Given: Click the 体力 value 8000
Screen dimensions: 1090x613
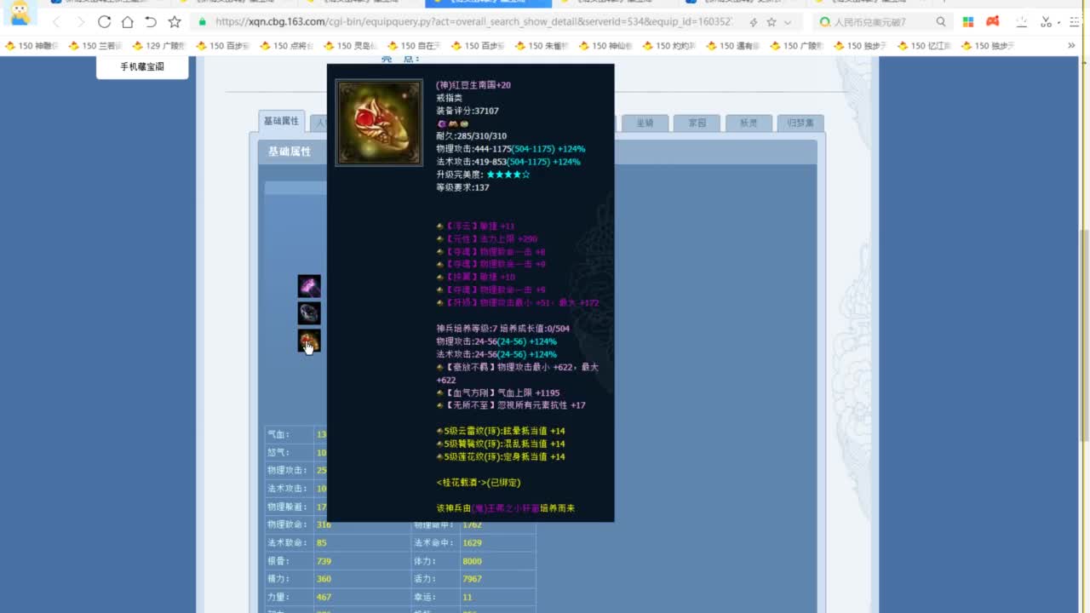Looking at the screenshot, I should [x=473, y=561].
